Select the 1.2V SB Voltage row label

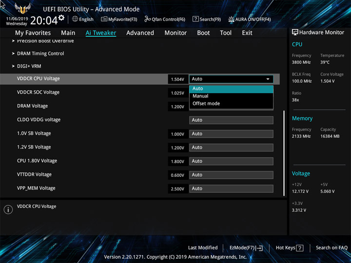click(x=34, y=147)
